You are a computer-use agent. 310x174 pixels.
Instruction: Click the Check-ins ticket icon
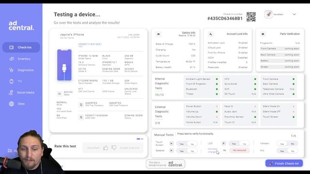click(x=12, y=47)
